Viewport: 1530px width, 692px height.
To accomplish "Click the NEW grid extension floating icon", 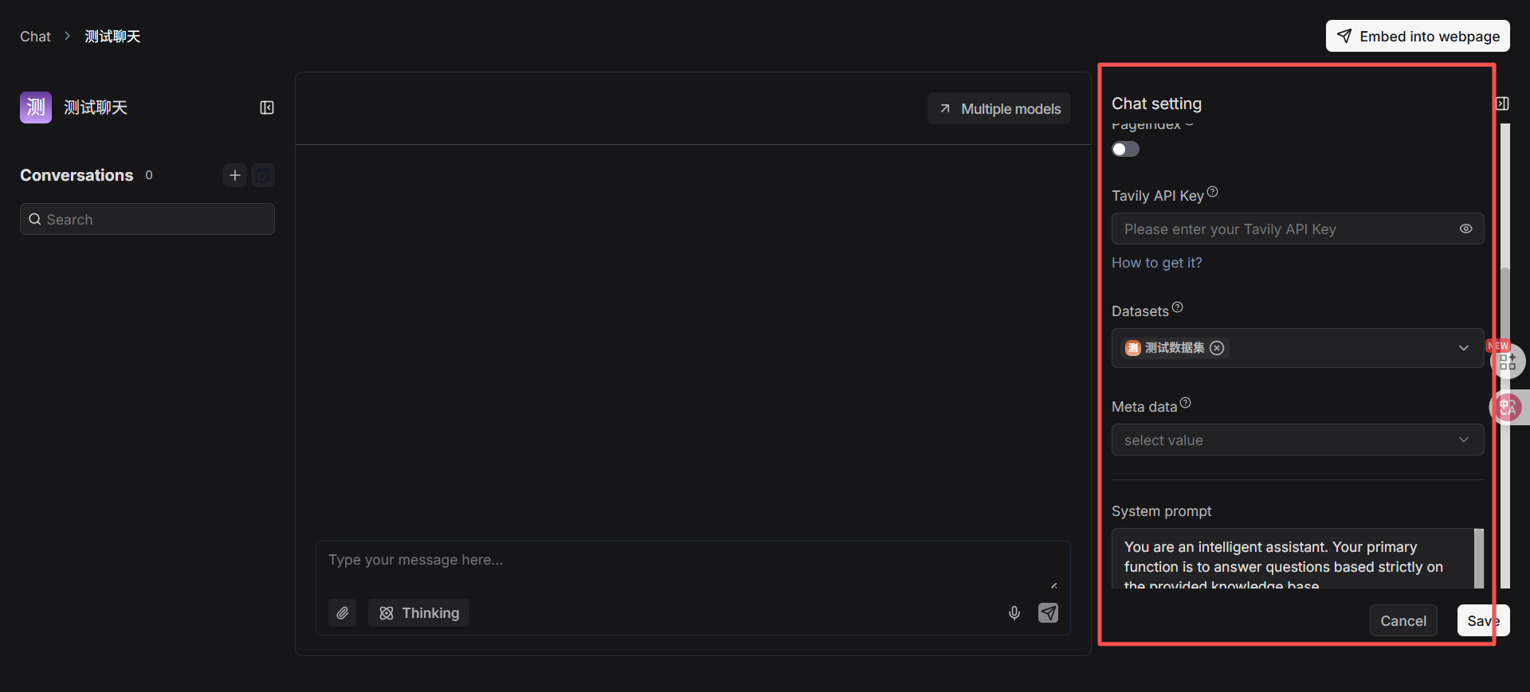I will coord(1508,361).
